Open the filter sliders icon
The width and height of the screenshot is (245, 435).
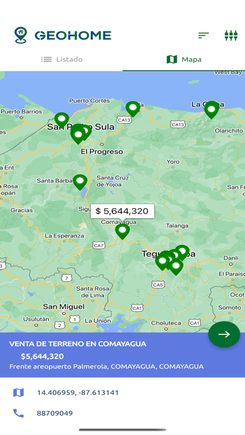pyautogui.click(x=231, y=35)
